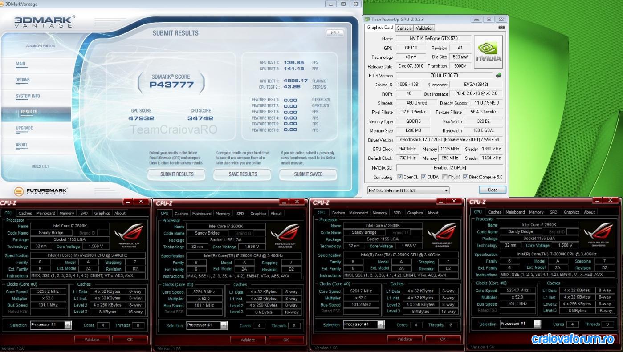
Task: Open the NVIDIA GeForce GTX 570 GPU dropdown
Action: coord(408,190)
